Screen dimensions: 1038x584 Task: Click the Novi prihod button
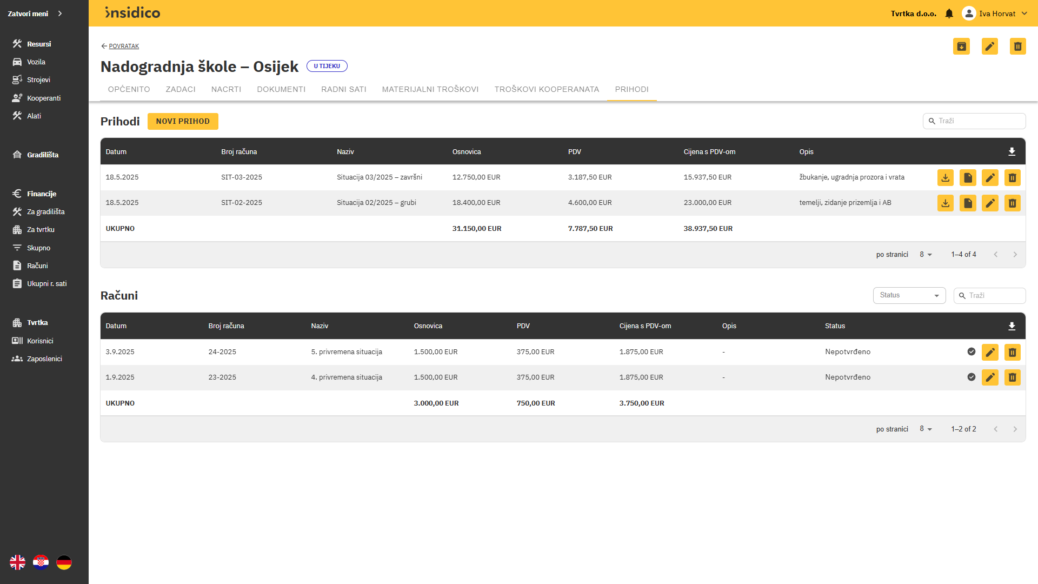click(x=183, y=121)
